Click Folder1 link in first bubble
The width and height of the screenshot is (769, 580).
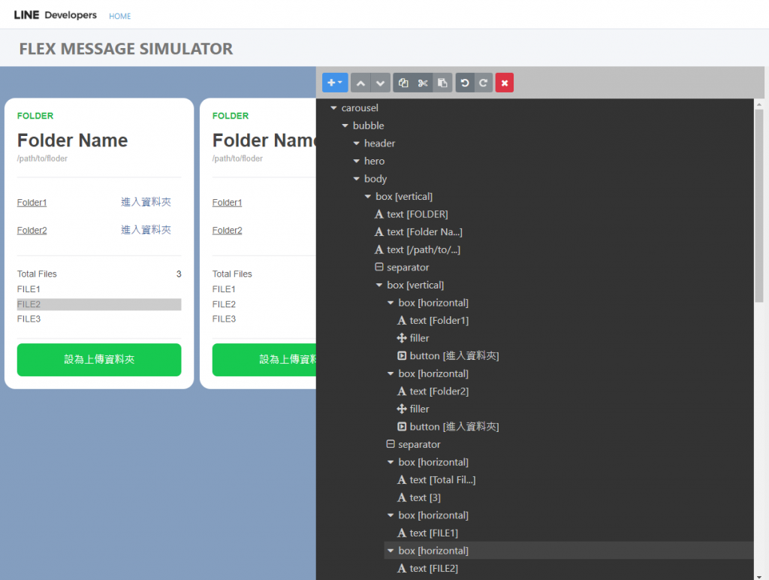pyautogui.click(x=32, y=203)
